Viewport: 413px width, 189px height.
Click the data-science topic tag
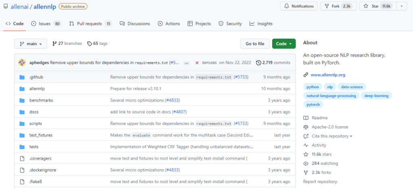352,87
